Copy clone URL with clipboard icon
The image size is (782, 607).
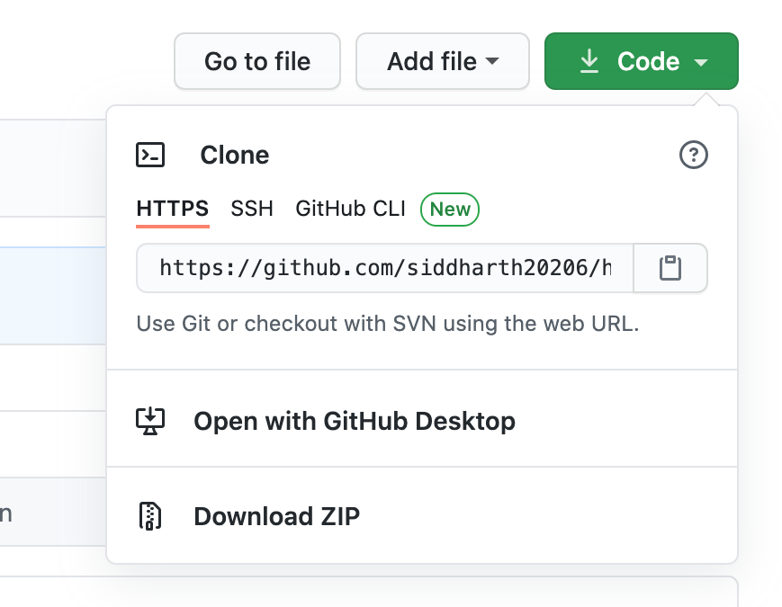(x=670, y=268)
